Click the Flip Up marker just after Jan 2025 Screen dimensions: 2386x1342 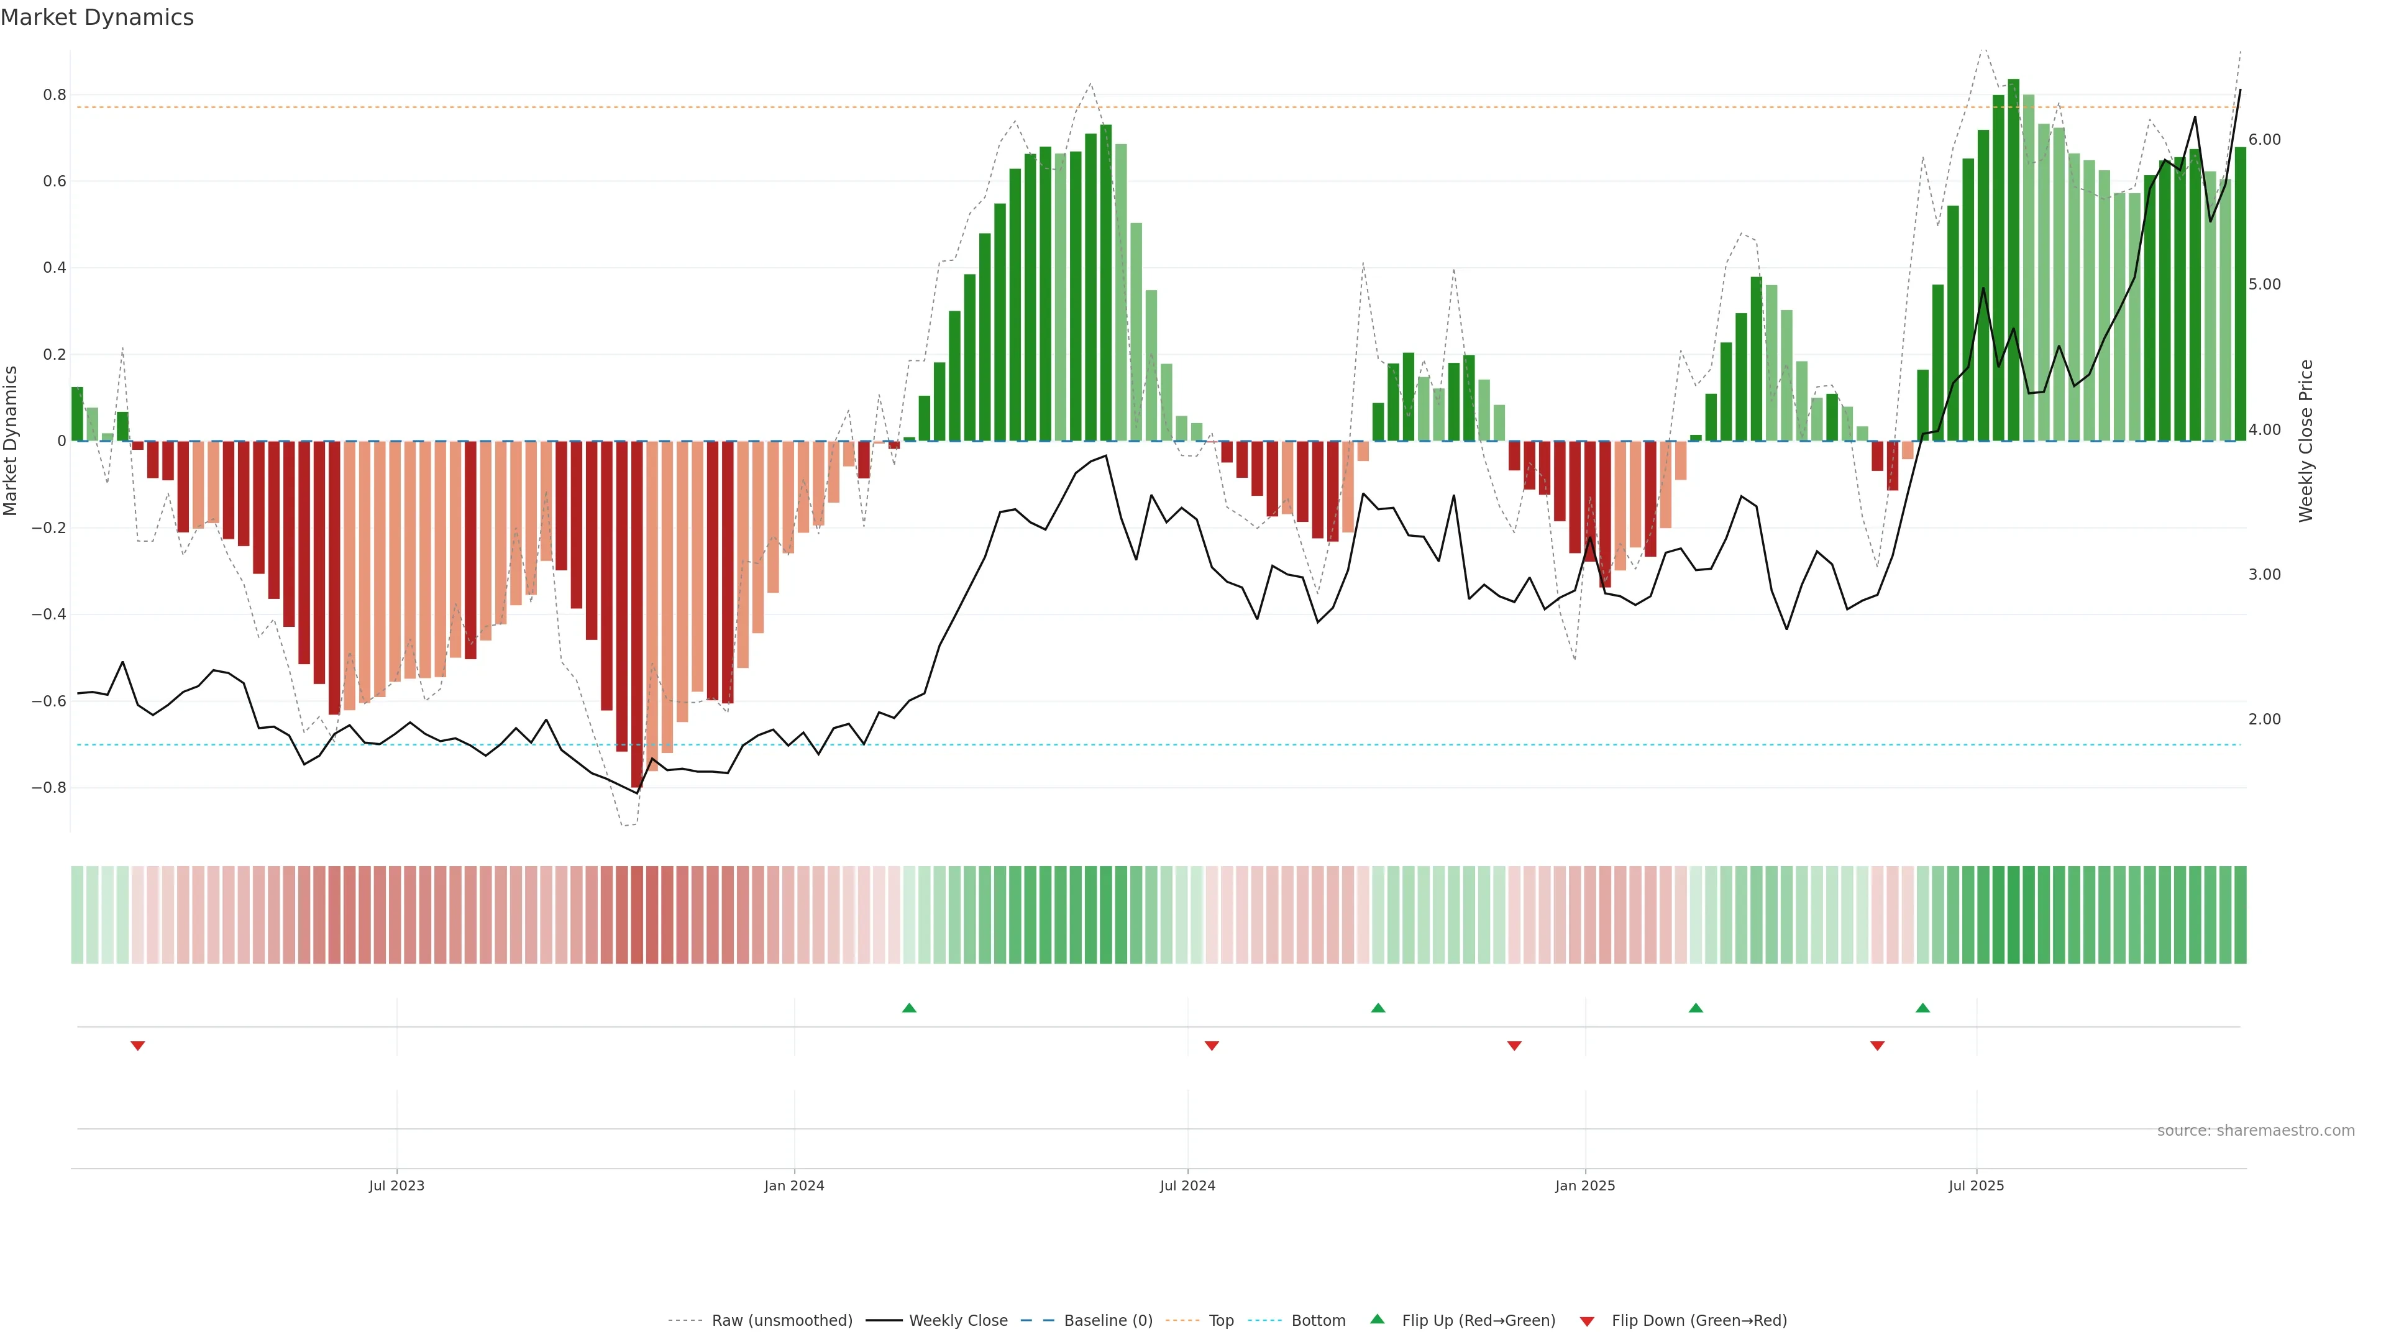click(x=1696, y=1008)
